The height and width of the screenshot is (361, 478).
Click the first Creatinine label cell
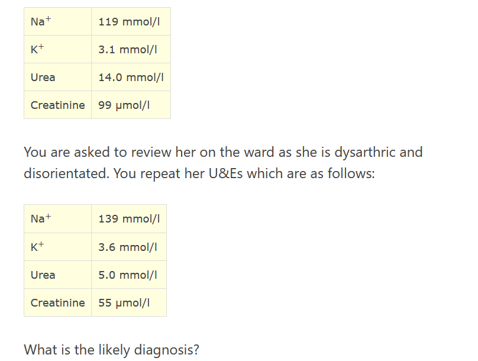(57, 105)
